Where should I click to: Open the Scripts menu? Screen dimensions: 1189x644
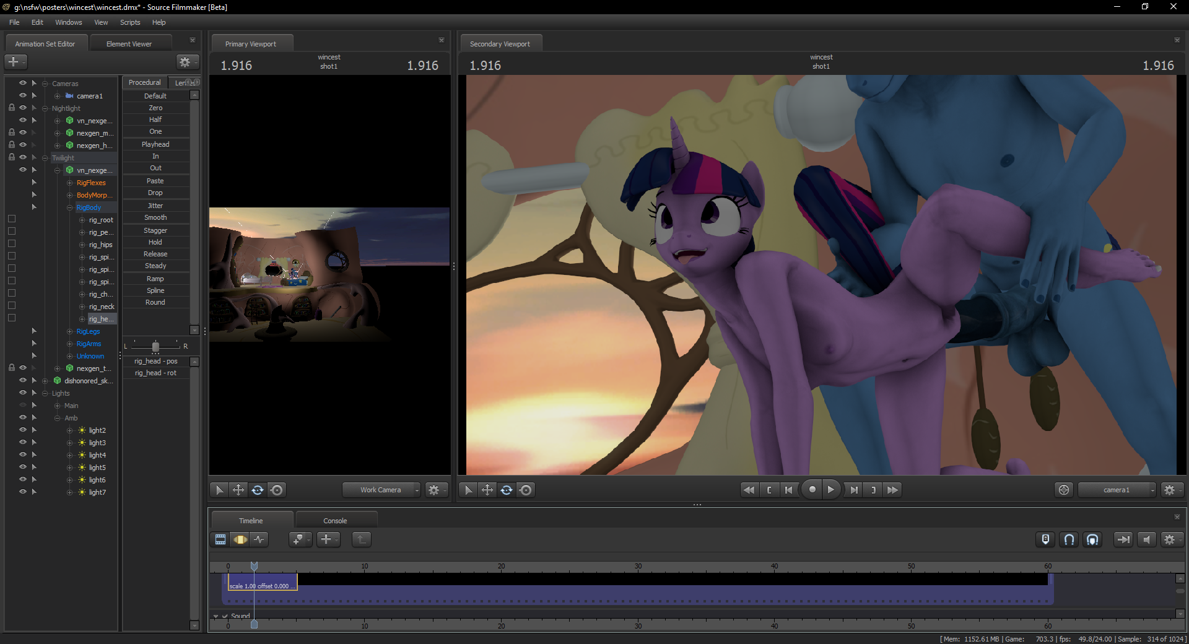[130, 22]
